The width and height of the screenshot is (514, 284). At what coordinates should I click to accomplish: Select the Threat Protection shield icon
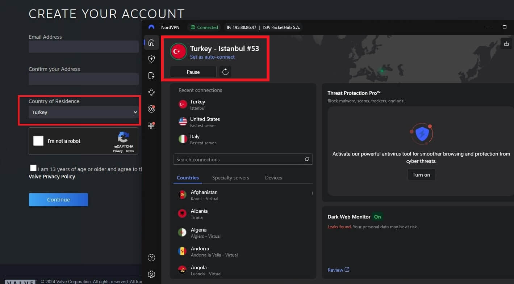click(x=151, y=59)
